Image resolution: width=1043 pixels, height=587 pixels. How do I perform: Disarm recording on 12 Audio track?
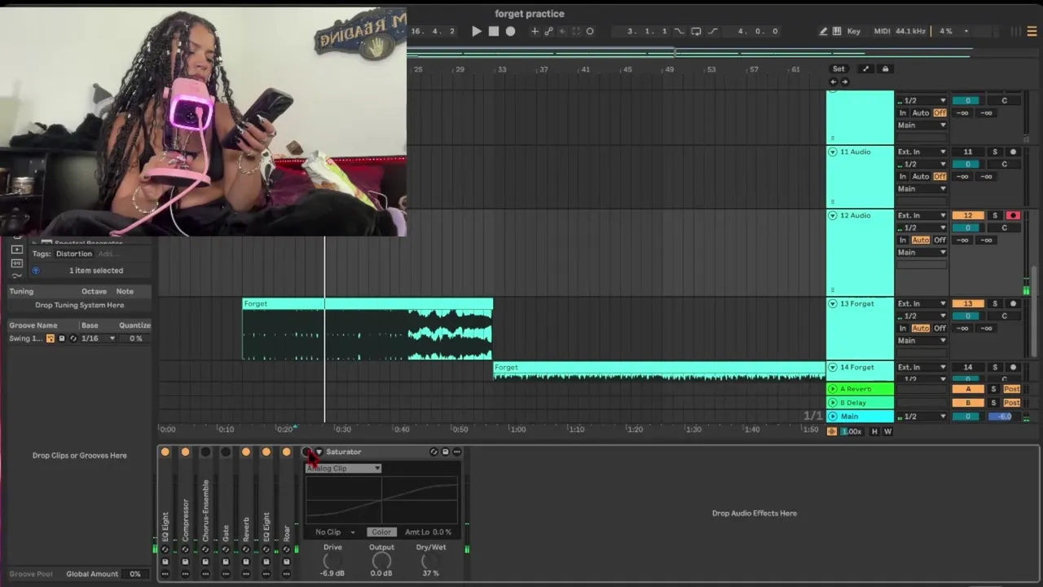click(1013, 215)
